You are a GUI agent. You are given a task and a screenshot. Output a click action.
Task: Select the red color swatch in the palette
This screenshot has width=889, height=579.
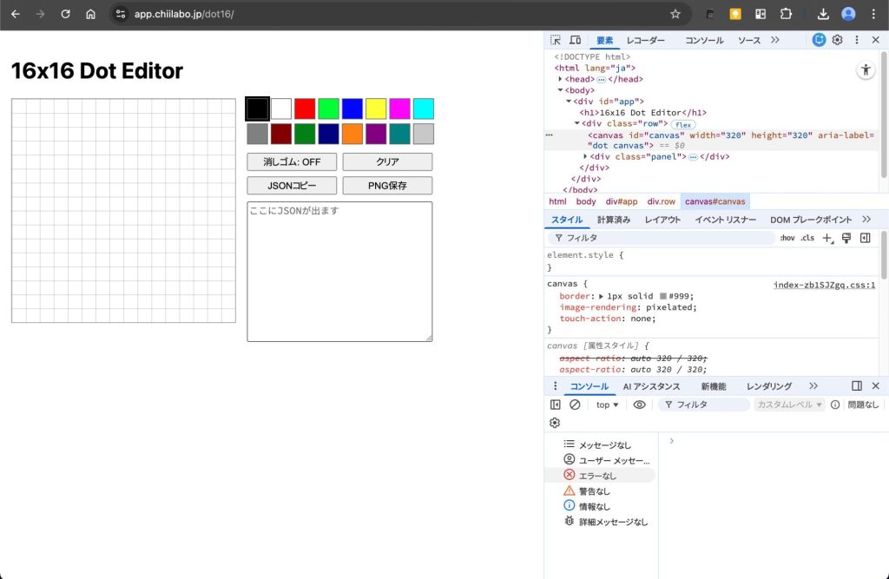point(306,108)
